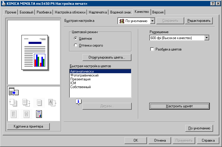Click the blue-arrow print layout icon
Image resolution: width=222 pixels, height=147 pixels.
[x=14, y=91]
